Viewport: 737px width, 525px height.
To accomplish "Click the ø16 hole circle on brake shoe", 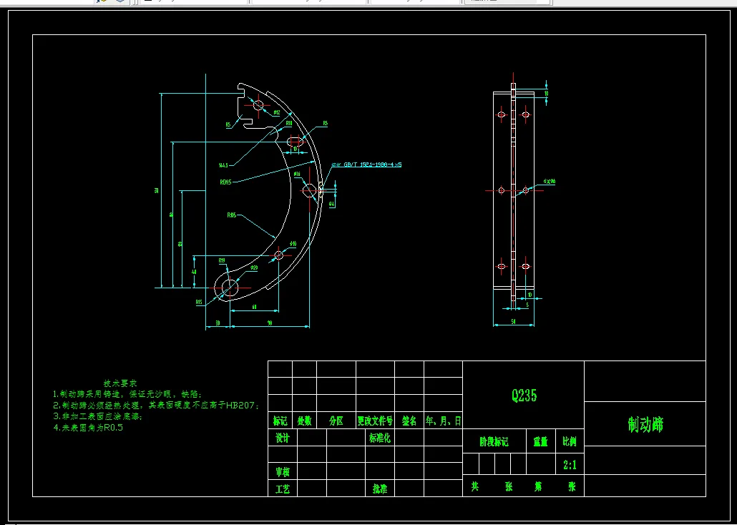I will [309, 190].
